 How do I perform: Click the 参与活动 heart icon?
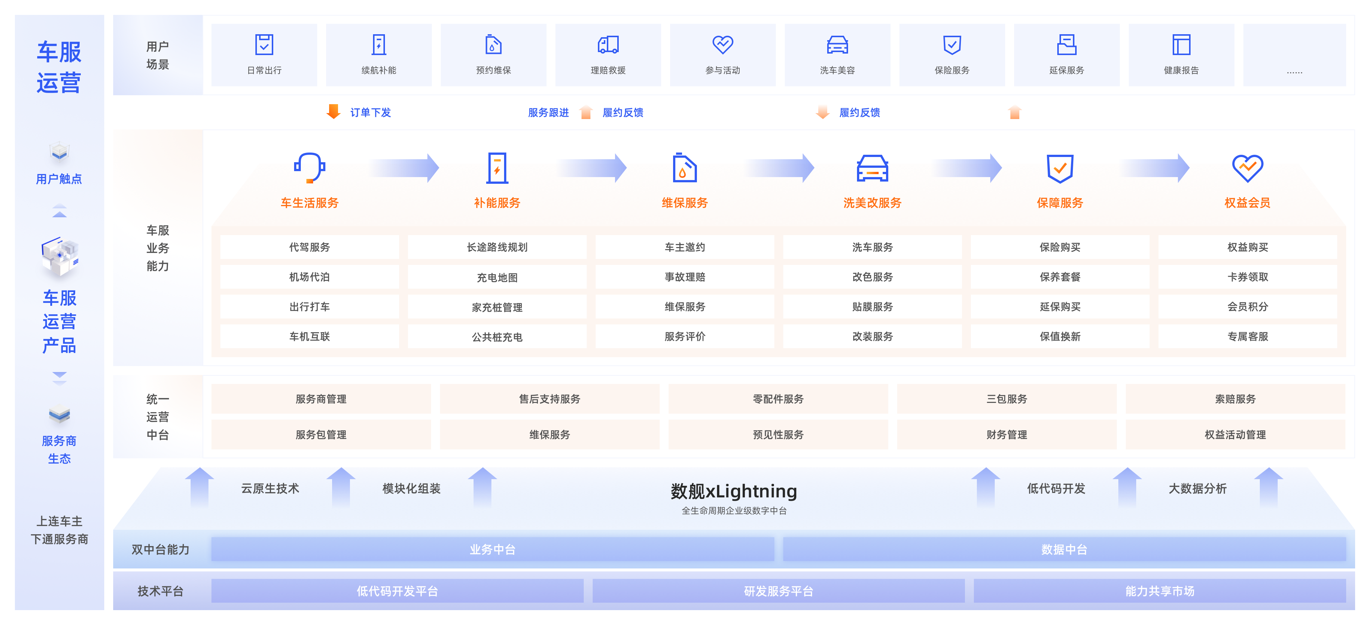722,44
